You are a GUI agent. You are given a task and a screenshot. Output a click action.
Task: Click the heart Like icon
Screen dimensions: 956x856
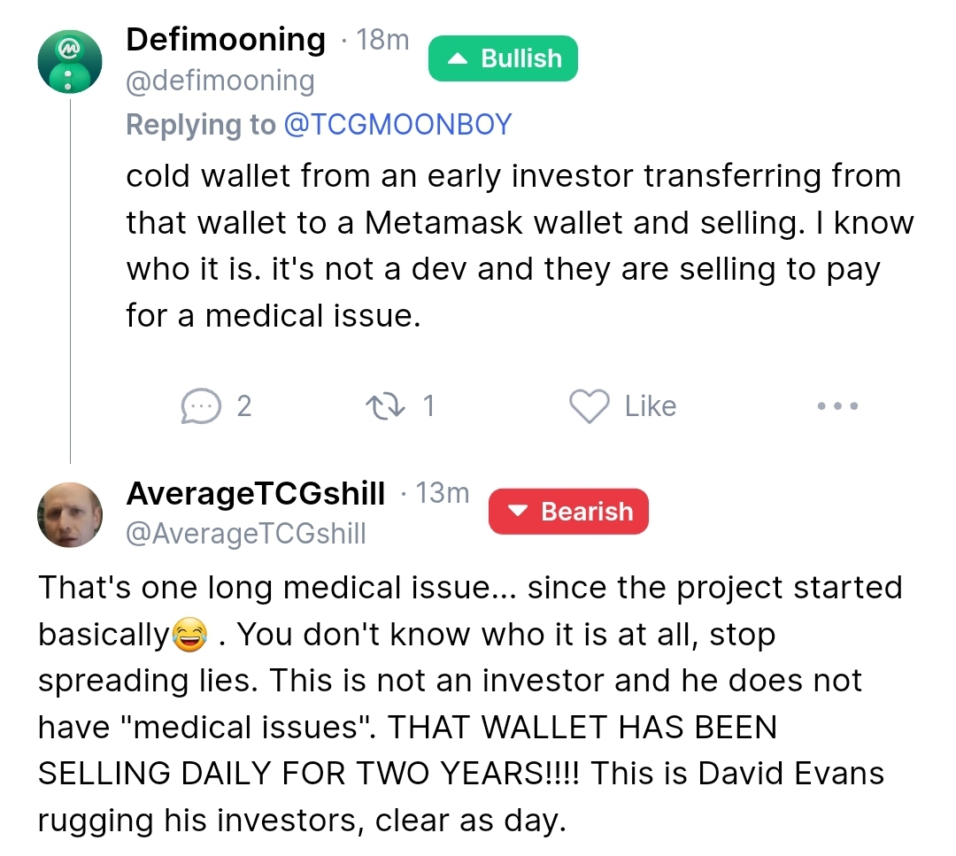[589, 406]
